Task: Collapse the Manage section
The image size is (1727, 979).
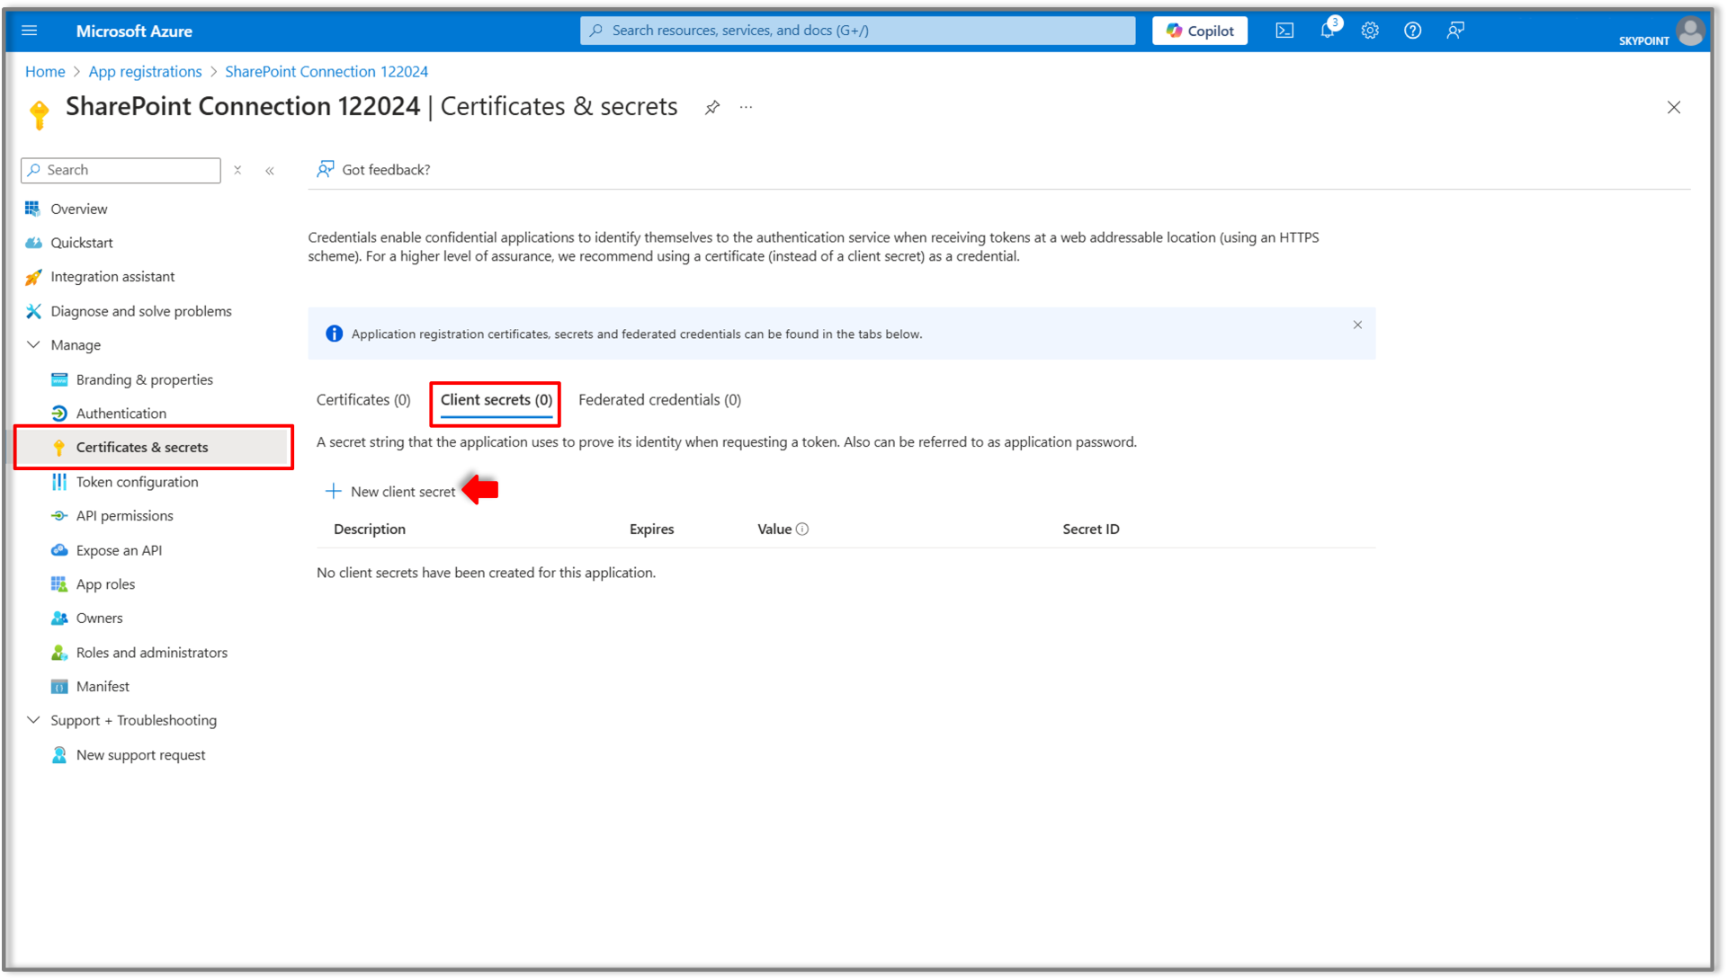Action: coord(34,345)
